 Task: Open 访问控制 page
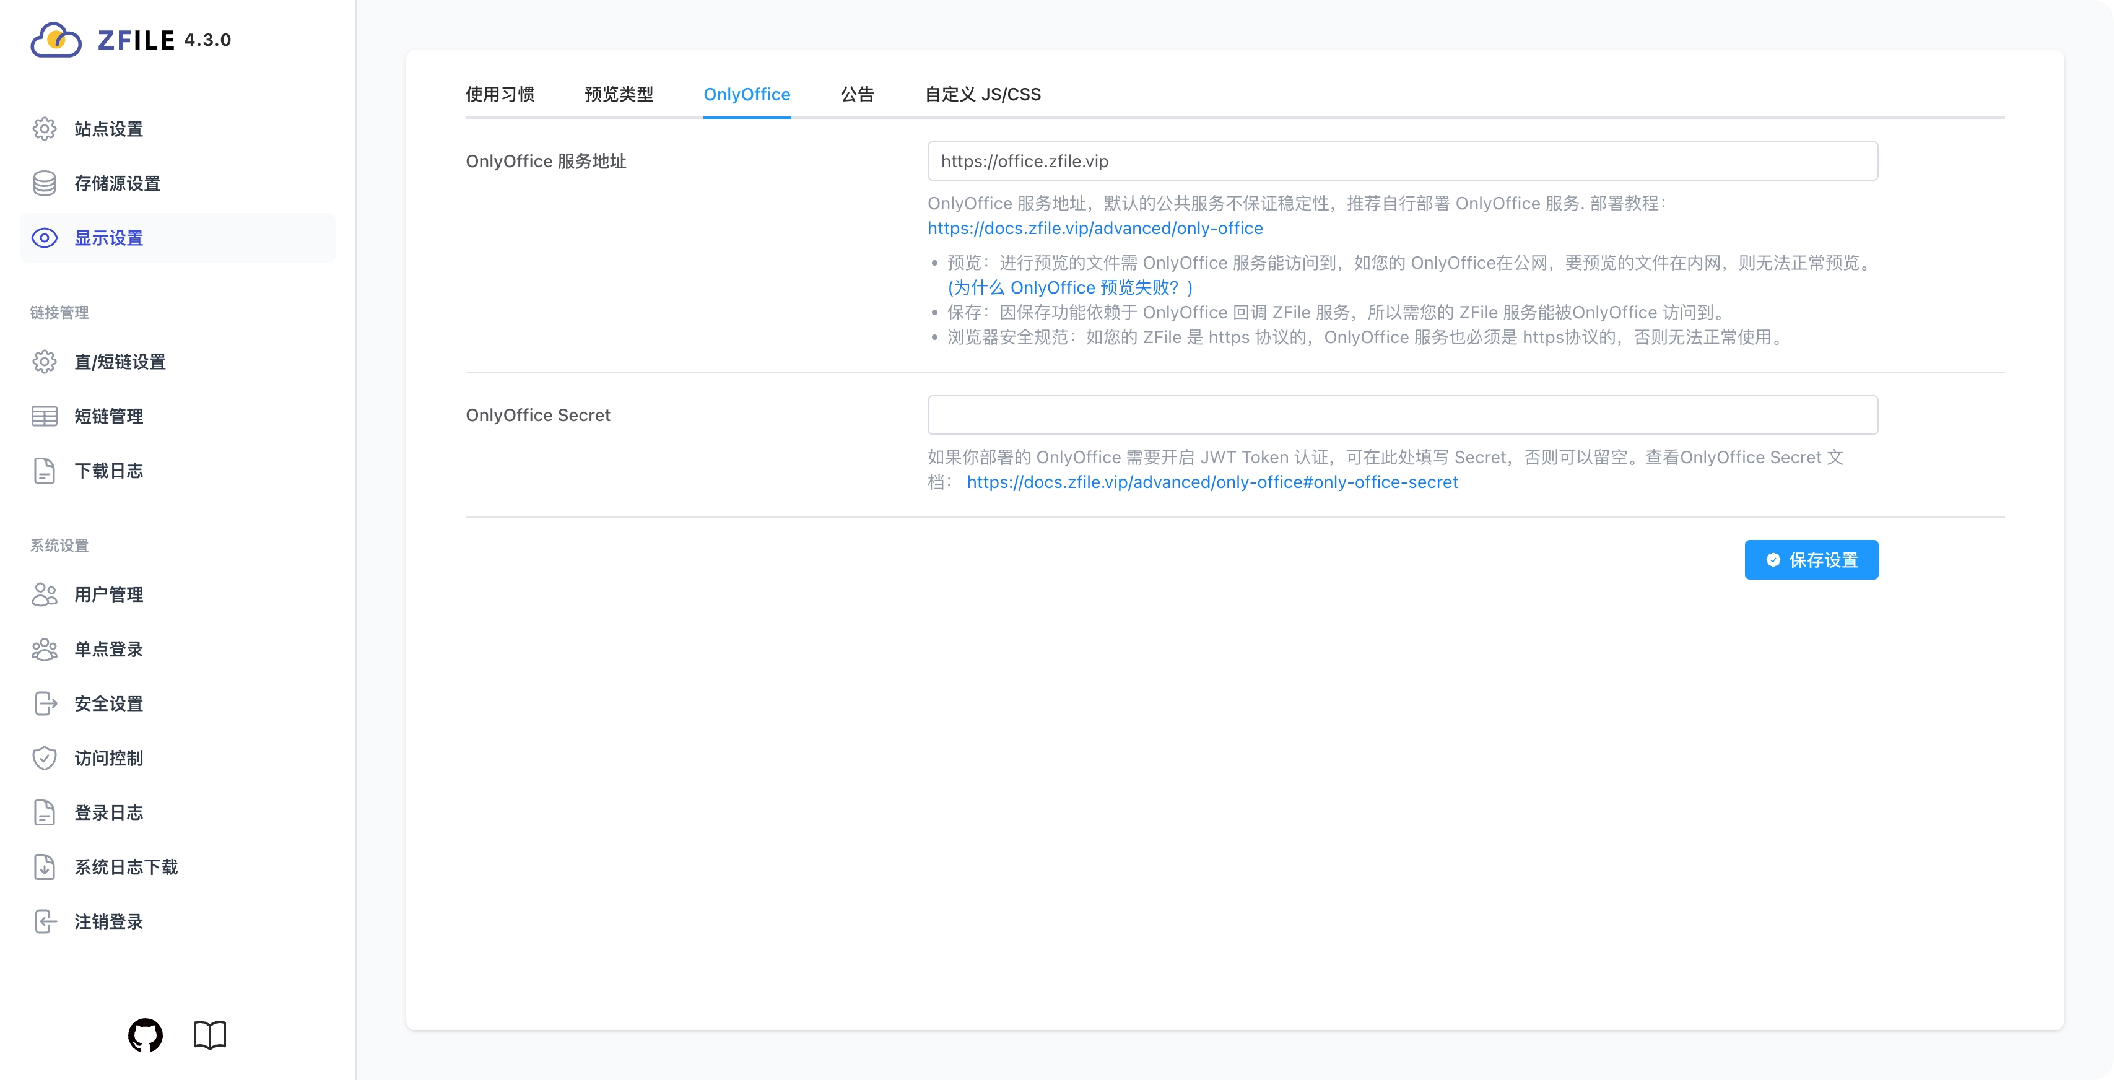(177, 759)
